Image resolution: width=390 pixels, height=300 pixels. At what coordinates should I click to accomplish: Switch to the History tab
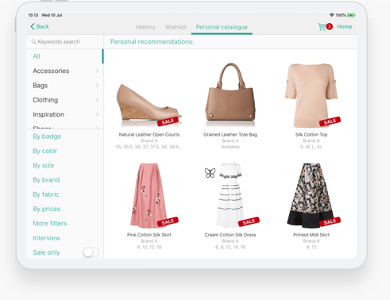[145, 27]
